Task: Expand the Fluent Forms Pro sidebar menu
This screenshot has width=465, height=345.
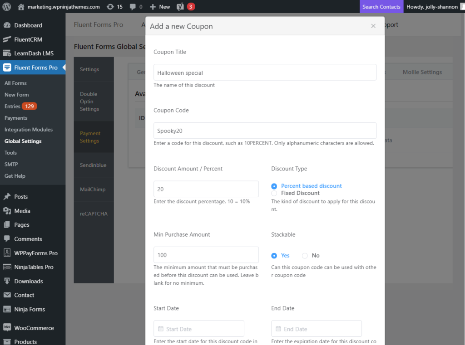Action: pos(27,68)
